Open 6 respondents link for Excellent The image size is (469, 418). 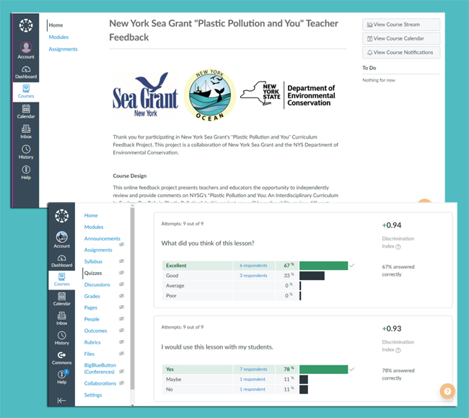point(253,266)
